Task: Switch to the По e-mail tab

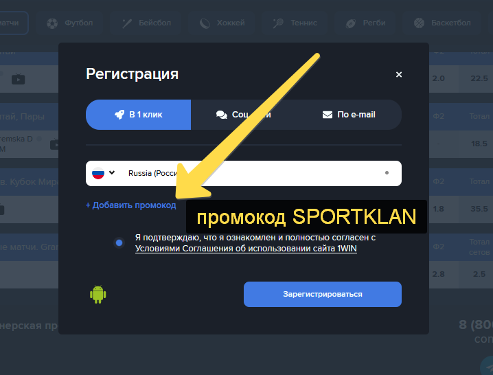Action: [349, 115]
